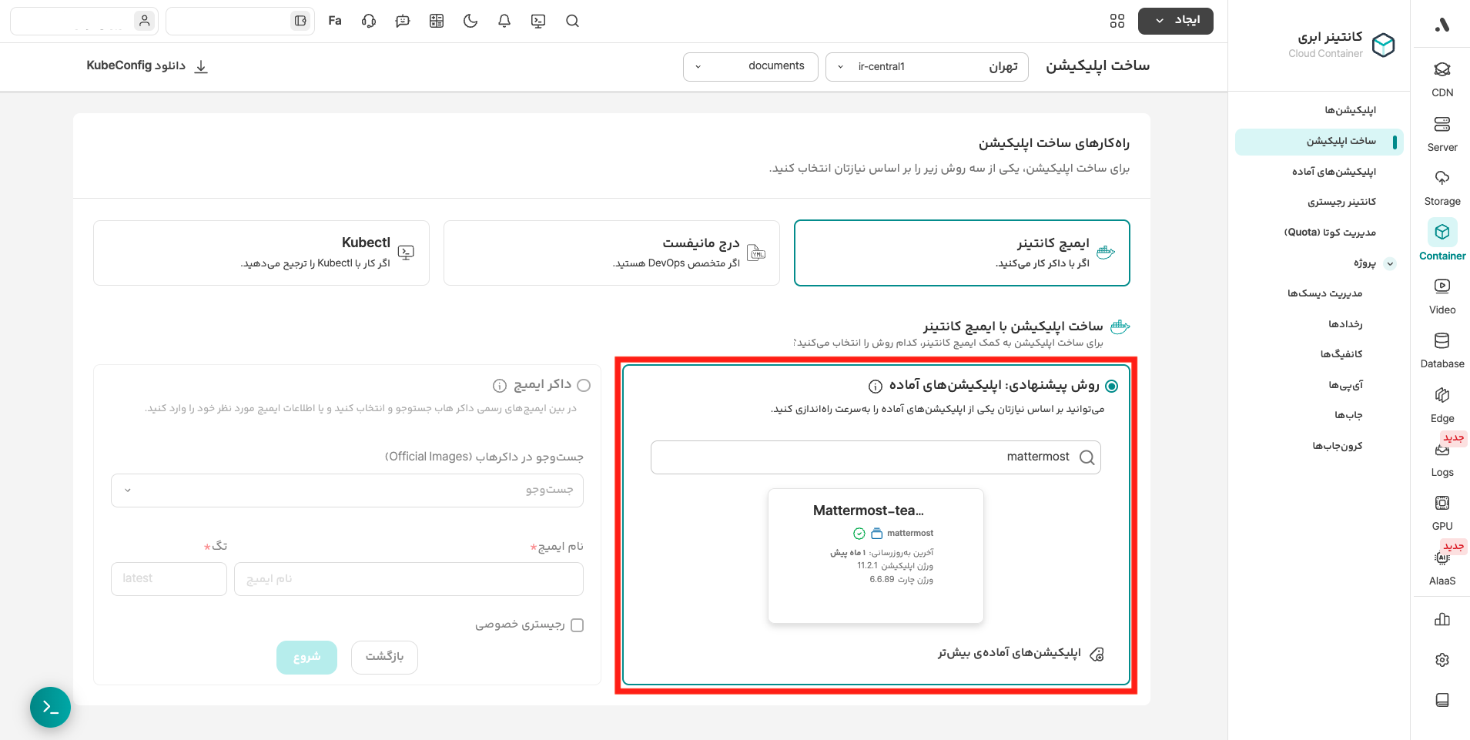Select the Mattermost-team application card
Screen dimensions: 1470x740
(876, 556)
